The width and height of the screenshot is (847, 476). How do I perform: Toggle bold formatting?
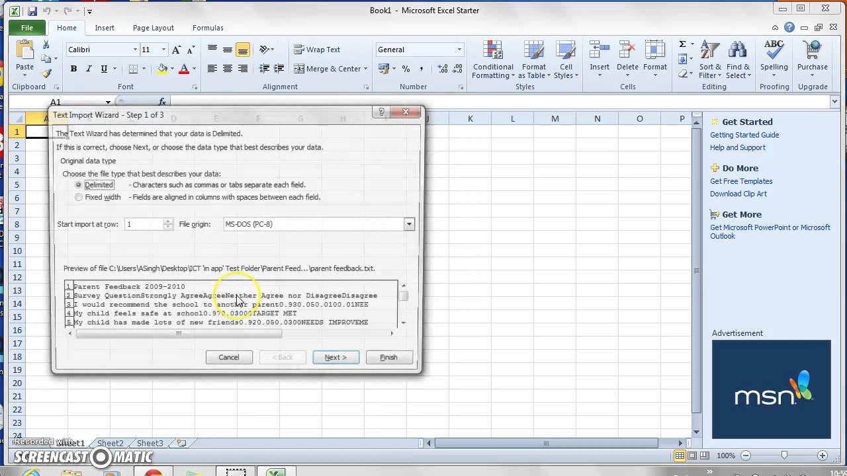coord(73,69)
